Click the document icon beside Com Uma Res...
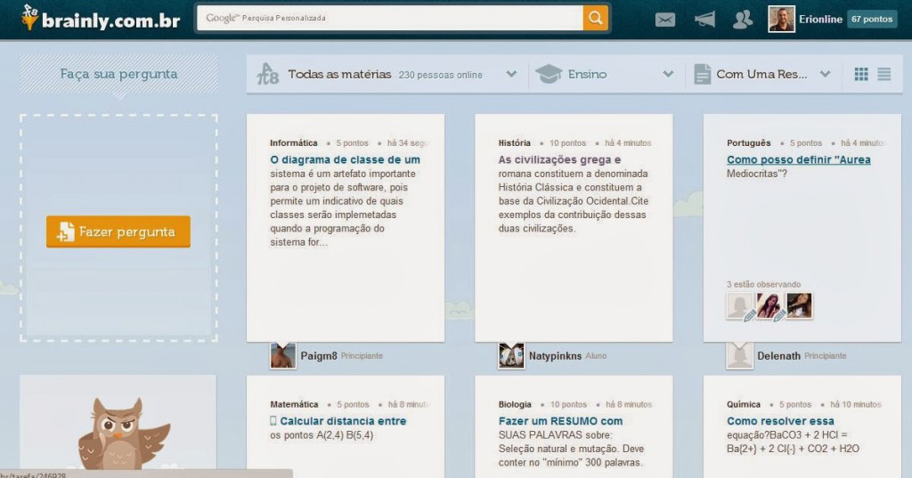The height and width of the screenshot is (478, 912). click(702, 74)
